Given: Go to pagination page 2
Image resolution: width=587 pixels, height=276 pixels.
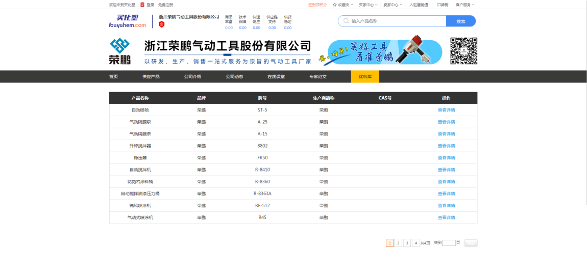Looking at the screenshot, I should [x=398, y=243].
